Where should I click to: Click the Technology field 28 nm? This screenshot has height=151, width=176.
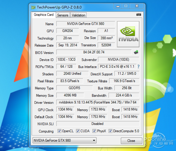tap(67, 38)
